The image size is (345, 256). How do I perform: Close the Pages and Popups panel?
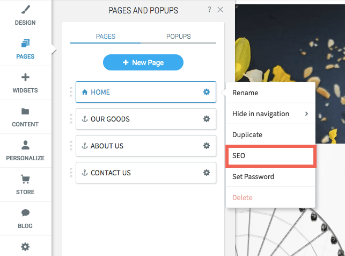[x=220, y=10]
